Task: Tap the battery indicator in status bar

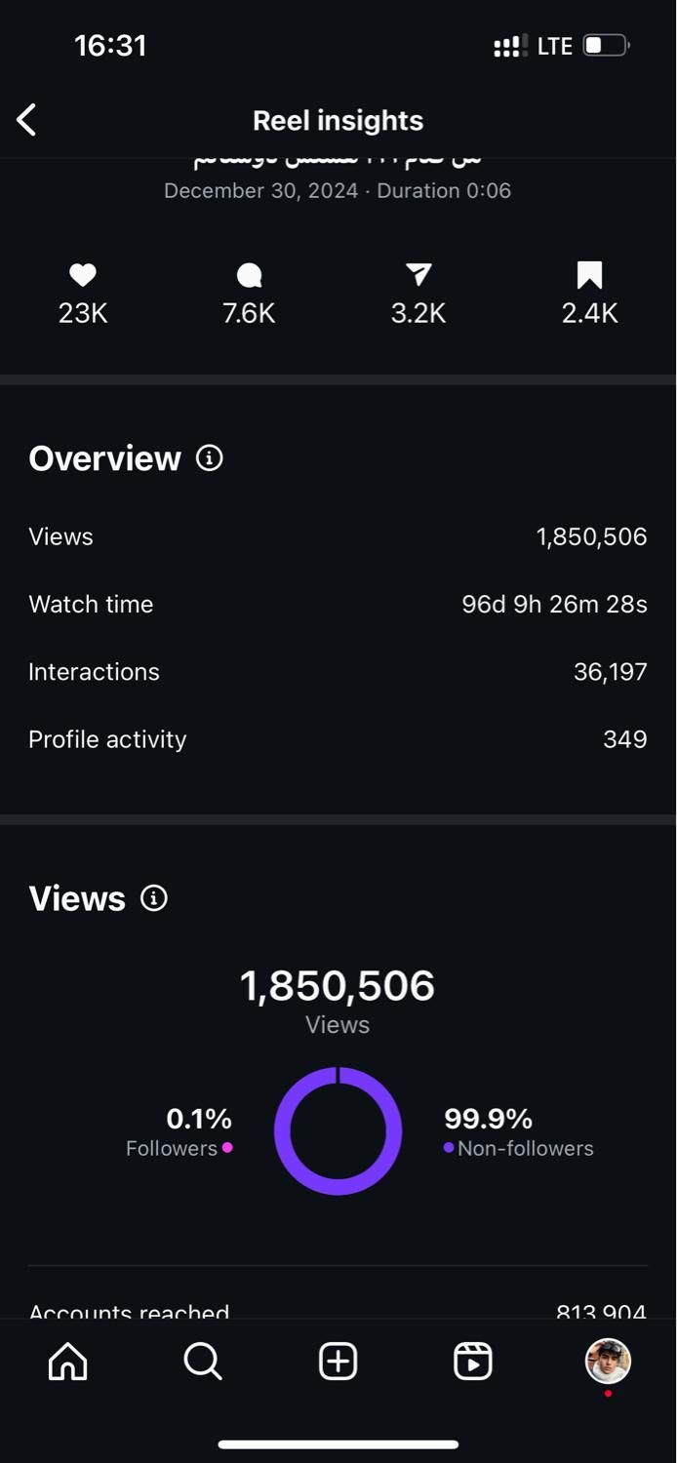Action: [606, 46]
